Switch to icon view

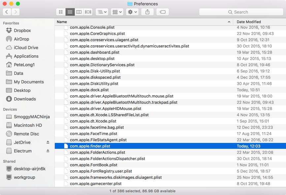[61, 12]
